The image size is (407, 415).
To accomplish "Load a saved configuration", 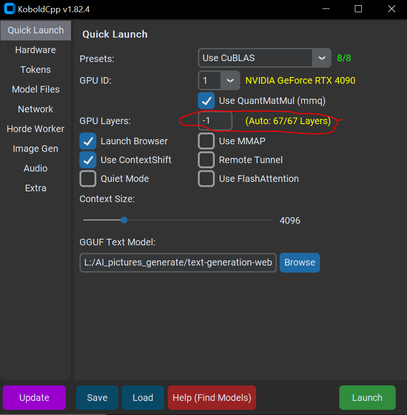I will point(143,398).
